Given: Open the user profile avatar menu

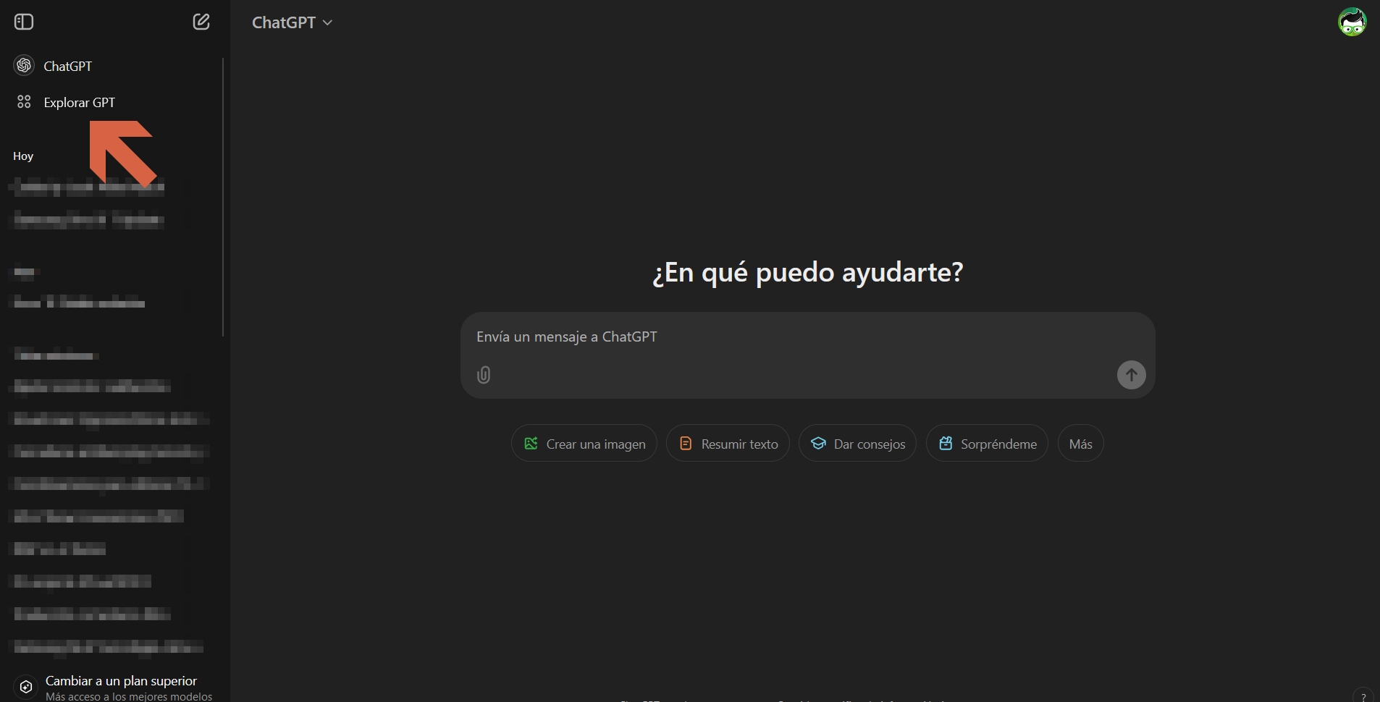Looking at the screenshot, I should (x=1351, y=22).
